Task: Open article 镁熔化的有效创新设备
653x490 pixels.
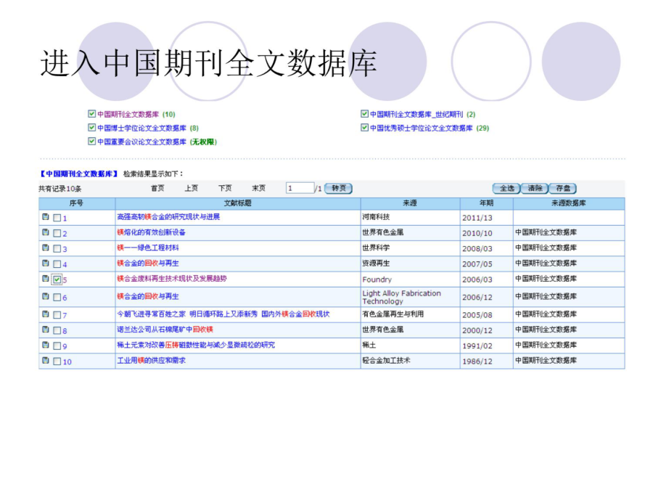Action: pos(151,232)
